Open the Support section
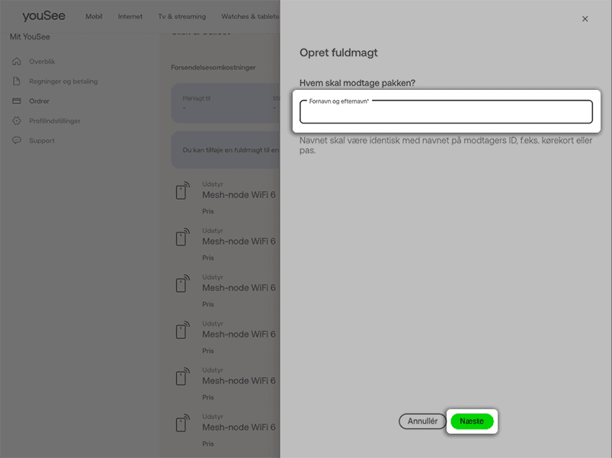 [x=42, y=141]
